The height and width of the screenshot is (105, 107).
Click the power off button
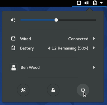[x=83, y=90]
